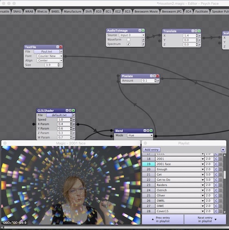This screenshot has width=229, height=230.
Task: Switch to the Beeswarm Movie scene tab
Action: click(x=146, y=12)
